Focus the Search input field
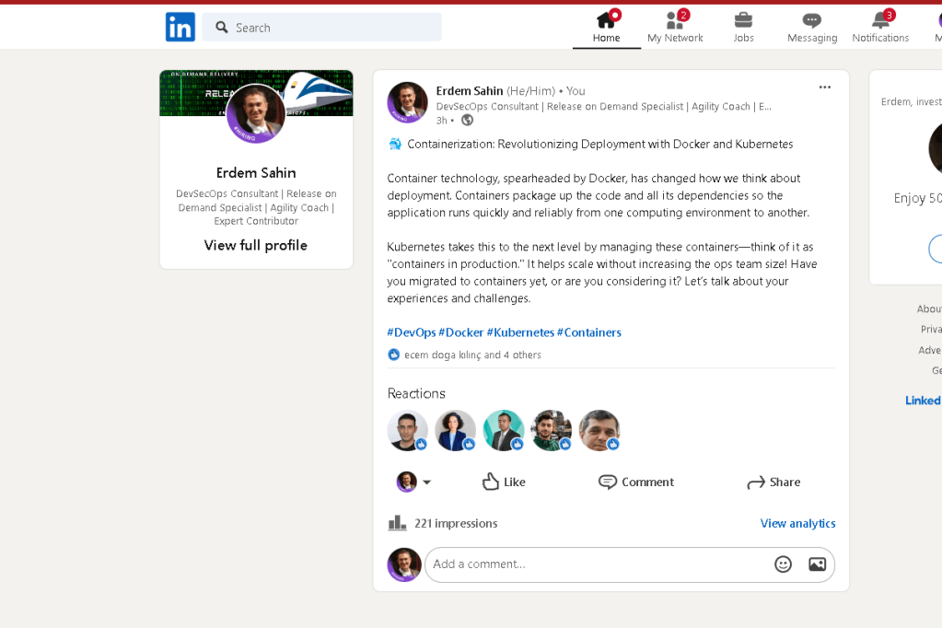 pos(321,27)
